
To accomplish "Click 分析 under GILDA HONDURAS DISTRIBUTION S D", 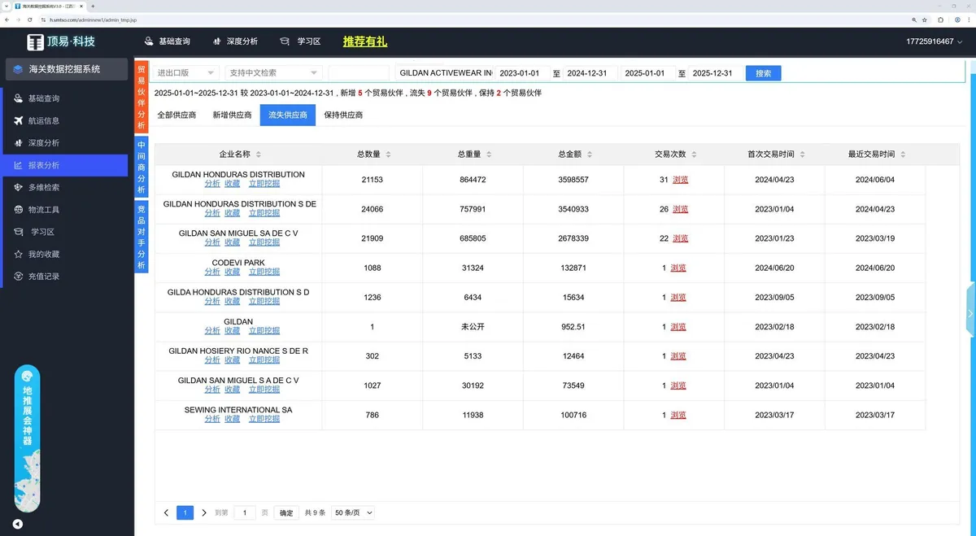I will pos(212,301).
